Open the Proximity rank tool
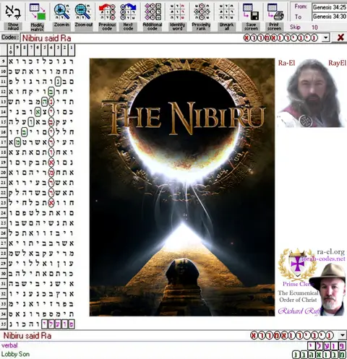Image resolution: width=347 pixels, height=359 pixels. 202,12
